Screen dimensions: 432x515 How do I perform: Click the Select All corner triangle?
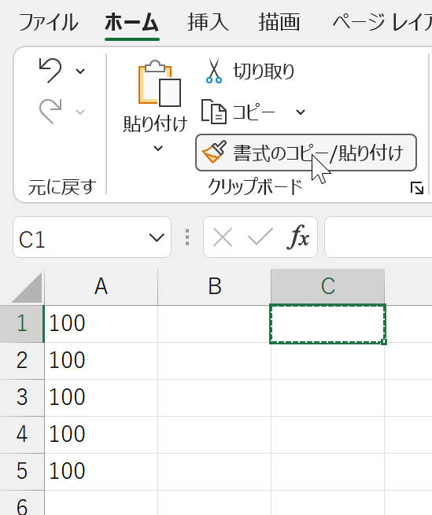pos(28,288)
